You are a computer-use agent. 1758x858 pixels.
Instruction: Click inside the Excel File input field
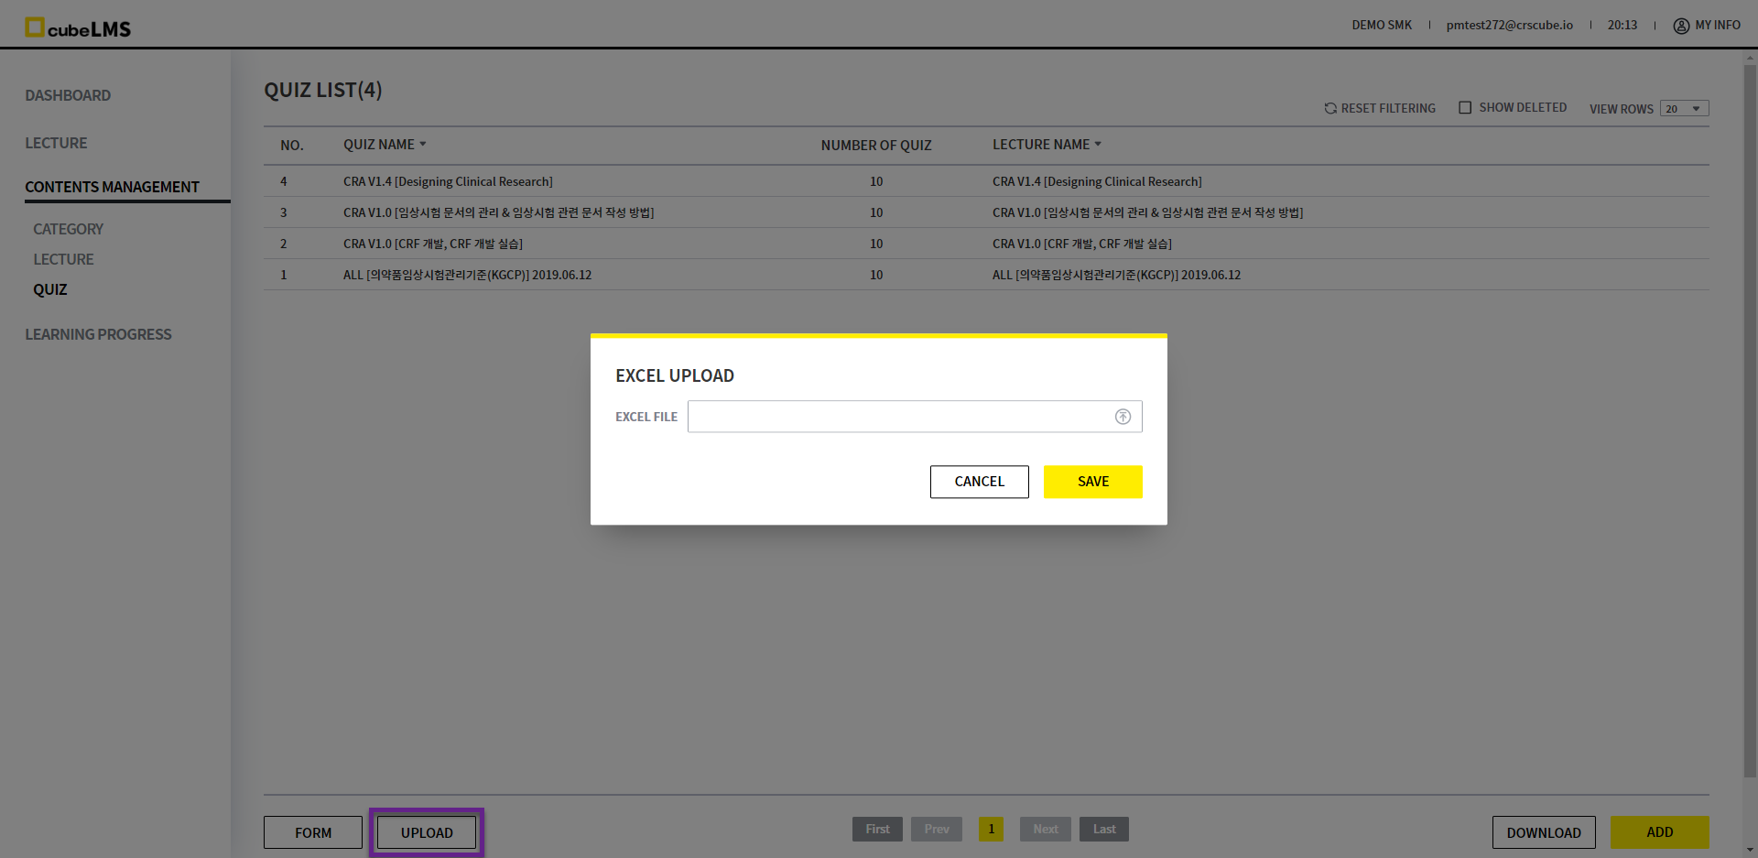[x=897, y=417]
